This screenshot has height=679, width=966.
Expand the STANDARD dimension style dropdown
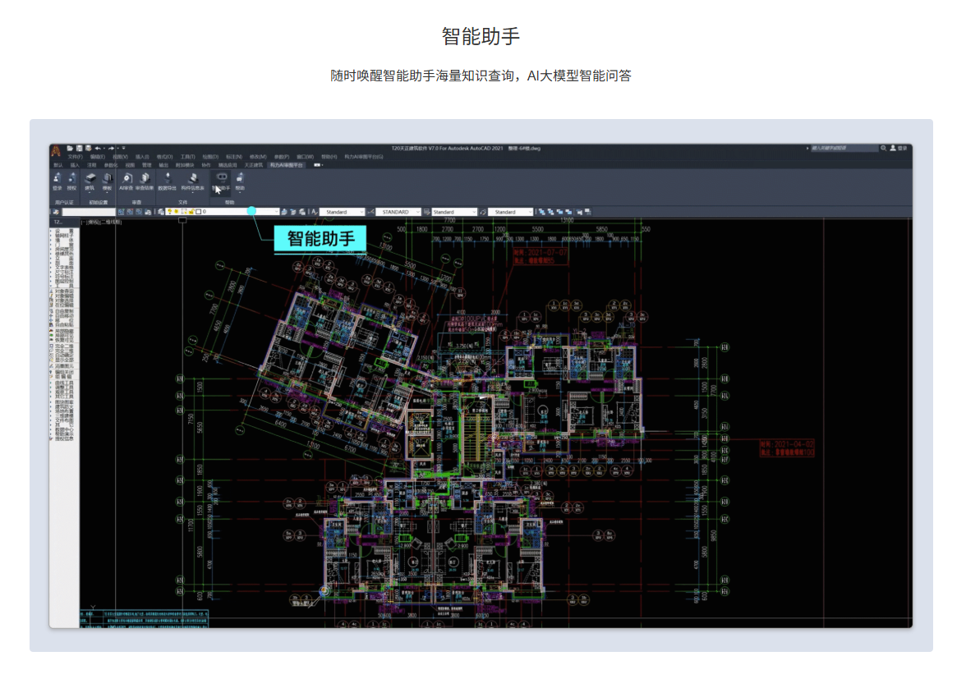pyautogui.click(x=418, y=212)
